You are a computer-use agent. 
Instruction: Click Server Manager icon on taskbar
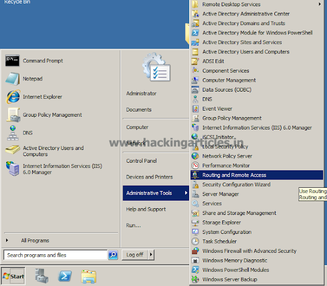pyautogui.click(x=41, y=276)
